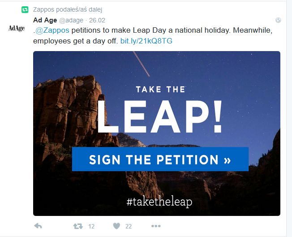Click the @adage handle

[x=71, y=20]
